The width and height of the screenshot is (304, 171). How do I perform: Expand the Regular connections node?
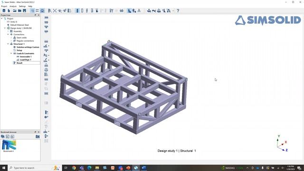point(11,41)
